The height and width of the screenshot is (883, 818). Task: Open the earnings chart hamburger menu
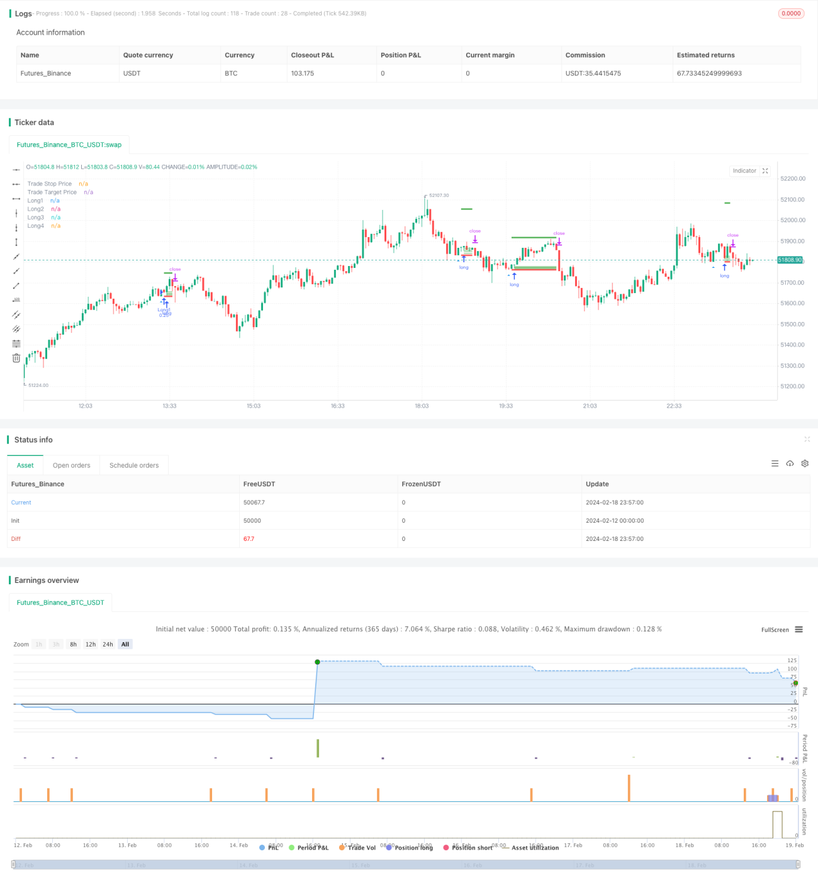point(798,630)
